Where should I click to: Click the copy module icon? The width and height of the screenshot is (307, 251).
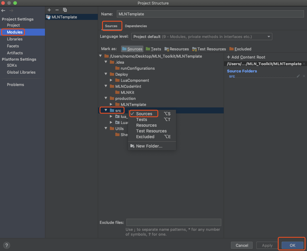pos(65,10)
